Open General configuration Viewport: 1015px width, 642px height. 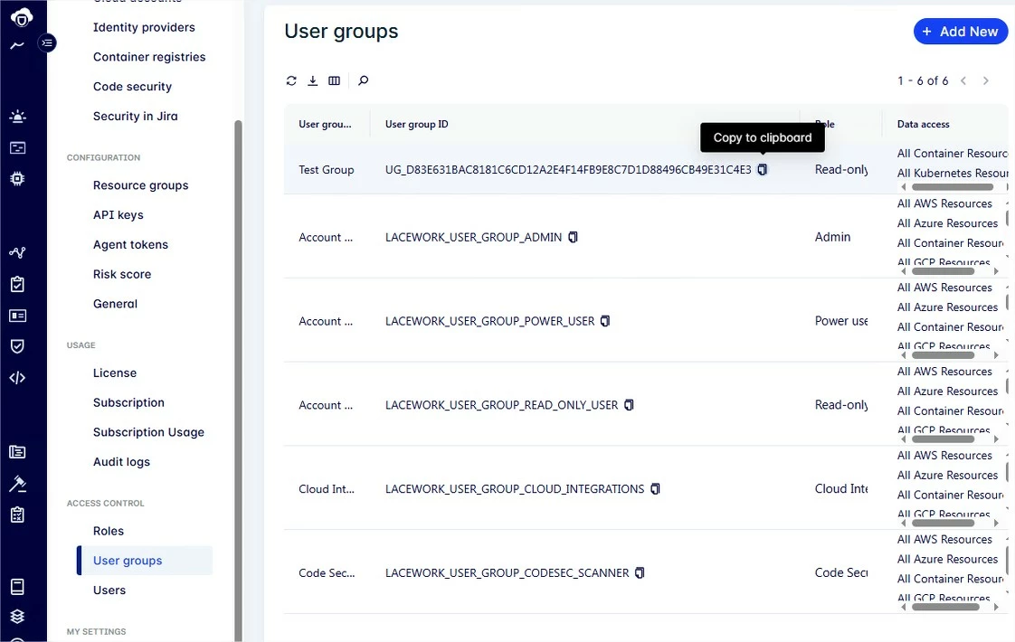click(115, 304)
